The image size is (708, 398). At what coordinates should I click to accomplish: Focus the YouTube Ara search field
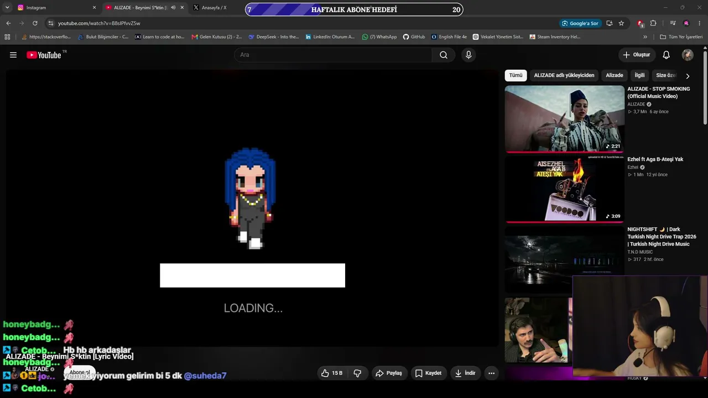coord(334,55)
